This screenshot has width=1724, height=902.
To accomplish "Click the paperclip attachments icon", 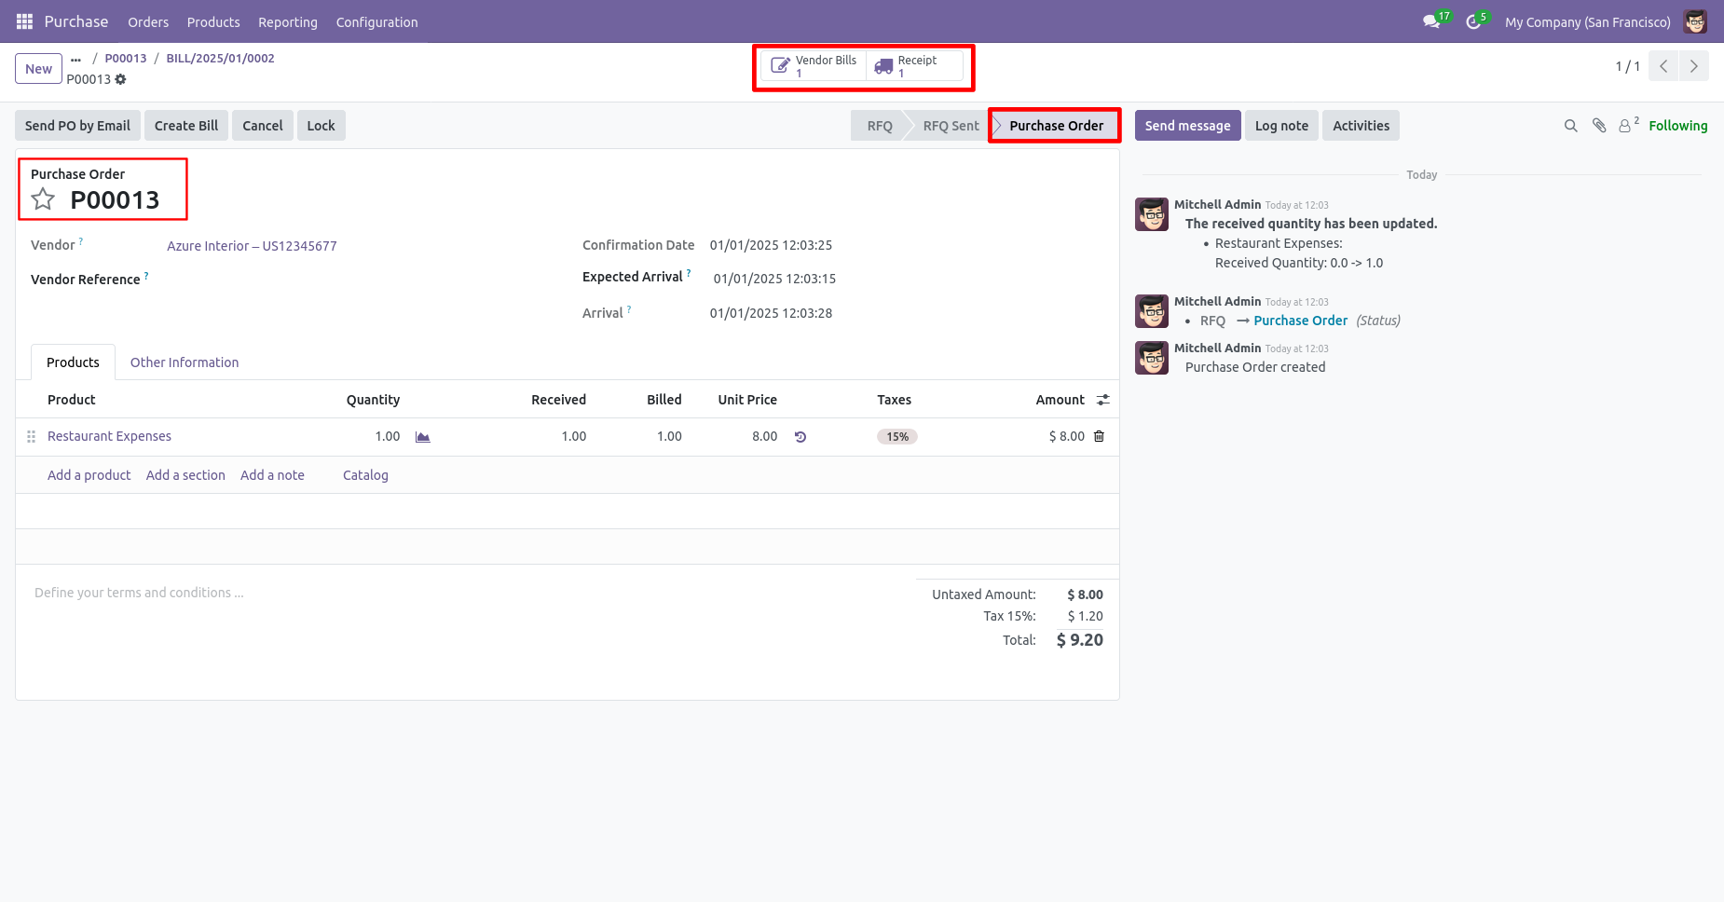I will (x=1599, y=126).
